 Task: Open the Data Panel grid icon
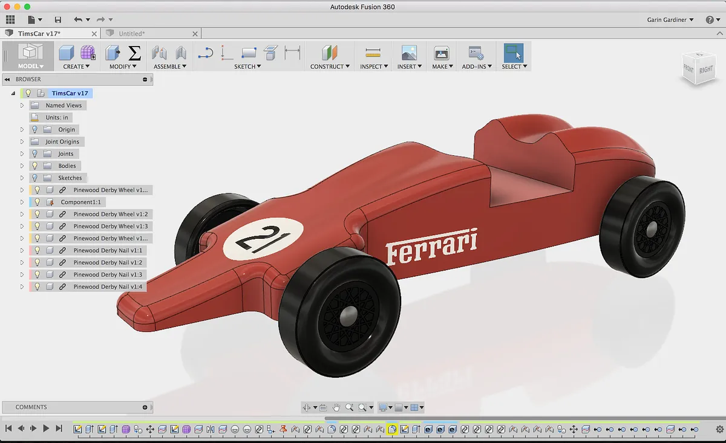[10, 20]
